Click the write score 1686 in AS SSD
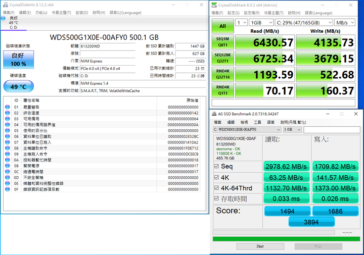 coord(335,211)
